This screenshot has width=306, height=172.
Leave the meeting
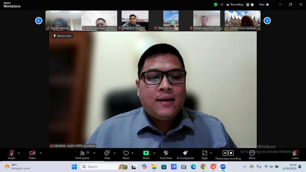[x=295, y=154]
